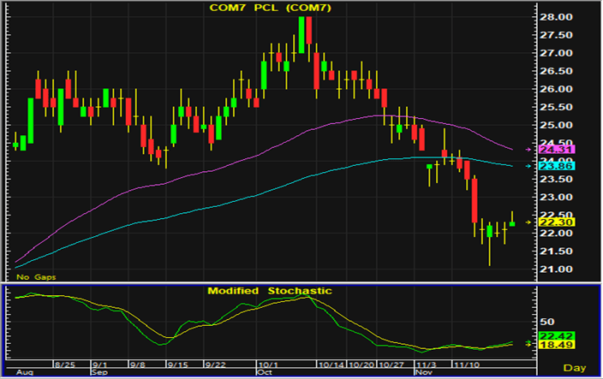Click the Nov month label

[x=423, y=373]
